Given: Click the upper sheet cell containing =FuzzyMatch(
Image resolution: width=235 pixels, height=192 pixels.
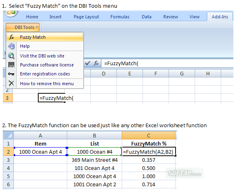Looking at the screenshot, I should 52,98.
